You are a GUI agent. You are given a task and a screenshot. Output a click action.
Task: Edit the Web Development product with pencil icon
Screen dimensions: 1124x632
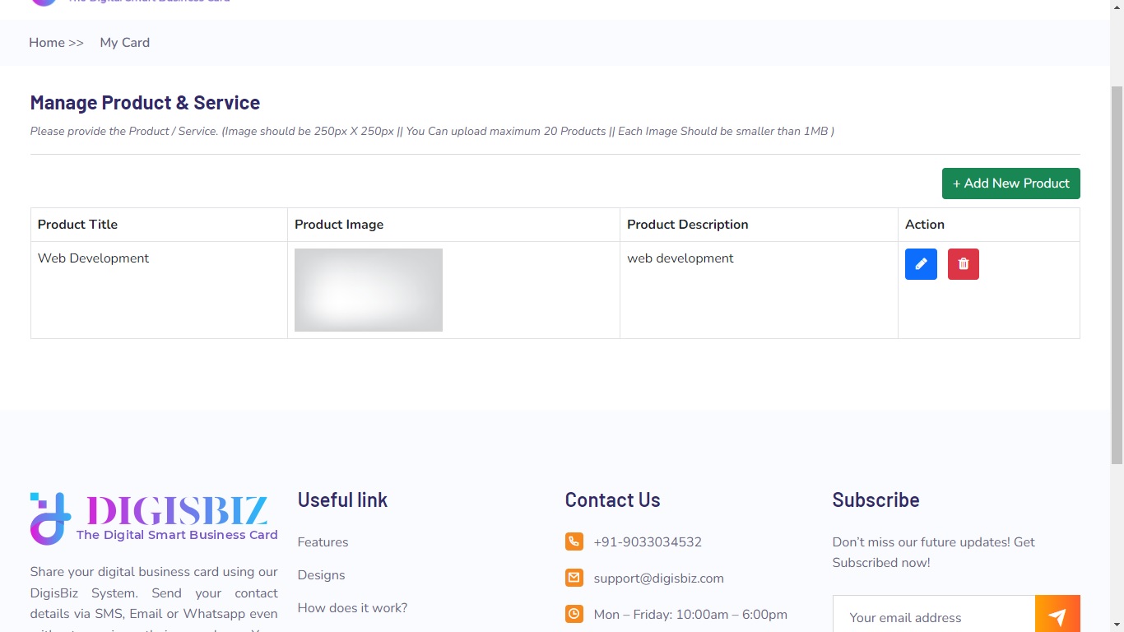click(921, 264)
